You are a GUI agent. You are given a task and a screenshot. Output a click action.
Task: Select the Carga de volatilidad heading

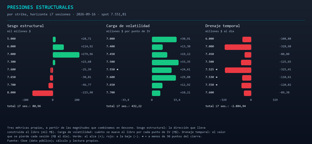click(x=128, y=26)
